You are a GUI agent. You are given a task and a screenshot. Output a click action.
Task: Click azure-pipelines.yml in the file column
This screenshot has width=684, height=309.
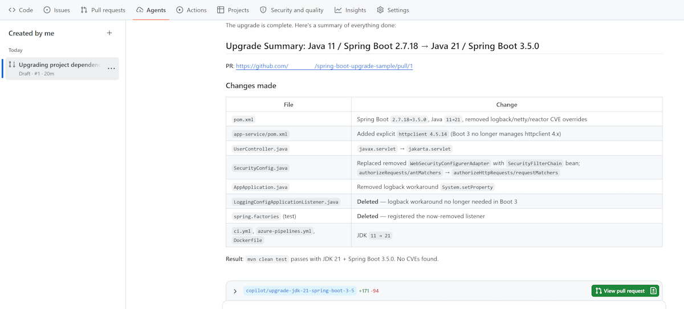[x=284, y=231]
